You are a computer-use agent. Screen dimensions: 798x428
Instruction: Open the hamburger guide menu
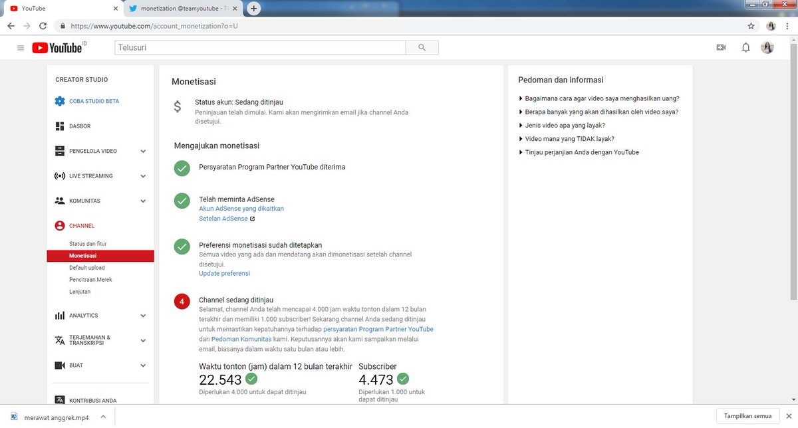(x=21, y=48)
